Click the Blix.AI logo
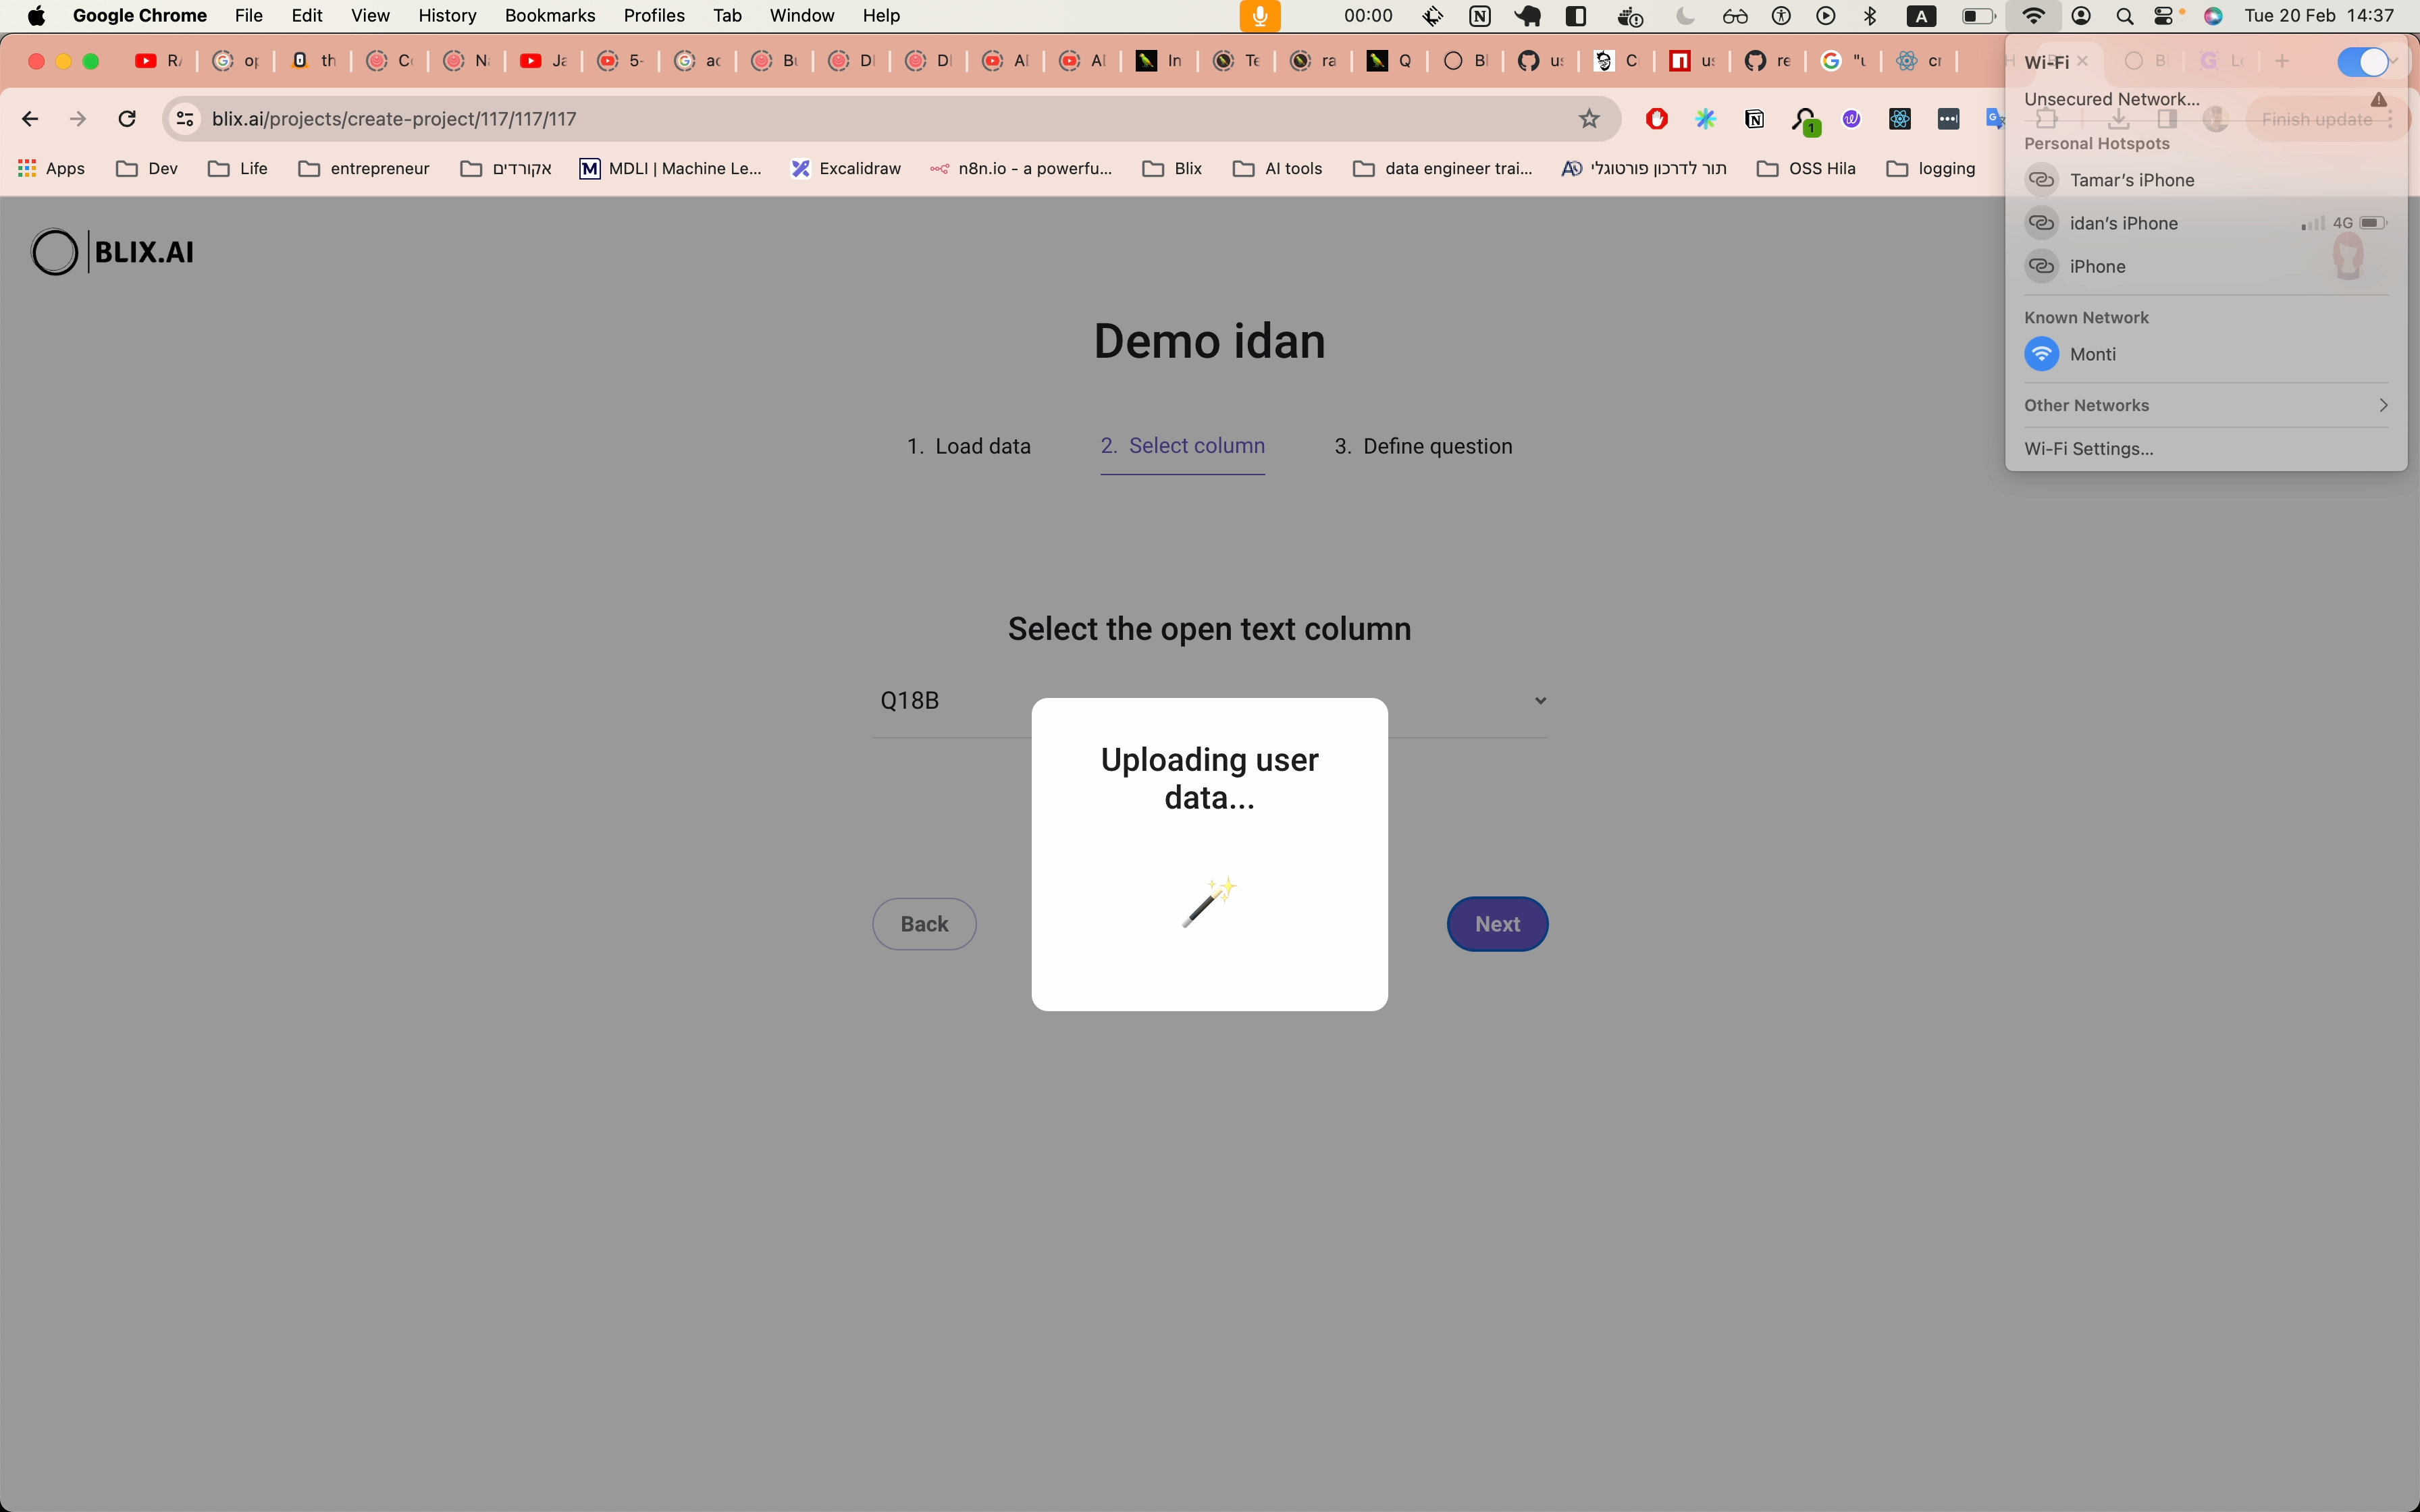Viewport: 2420px width, 1512px height. pos(113,252)
